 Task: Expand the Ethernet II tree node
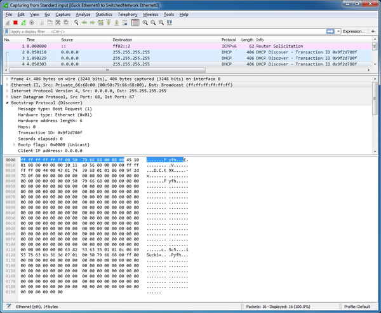pyautogui.click(x=7, y=85)
